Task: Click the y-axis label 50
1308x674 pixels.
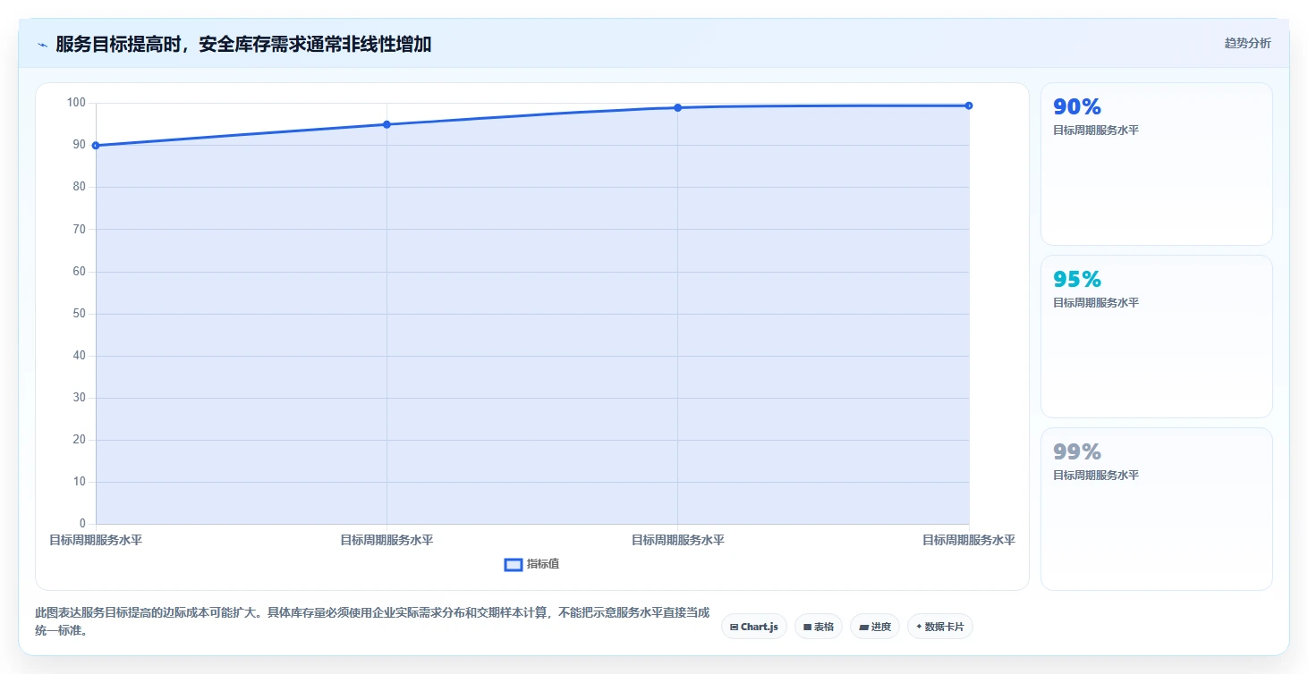Action: pyautogui.click(x=80, y=314)
